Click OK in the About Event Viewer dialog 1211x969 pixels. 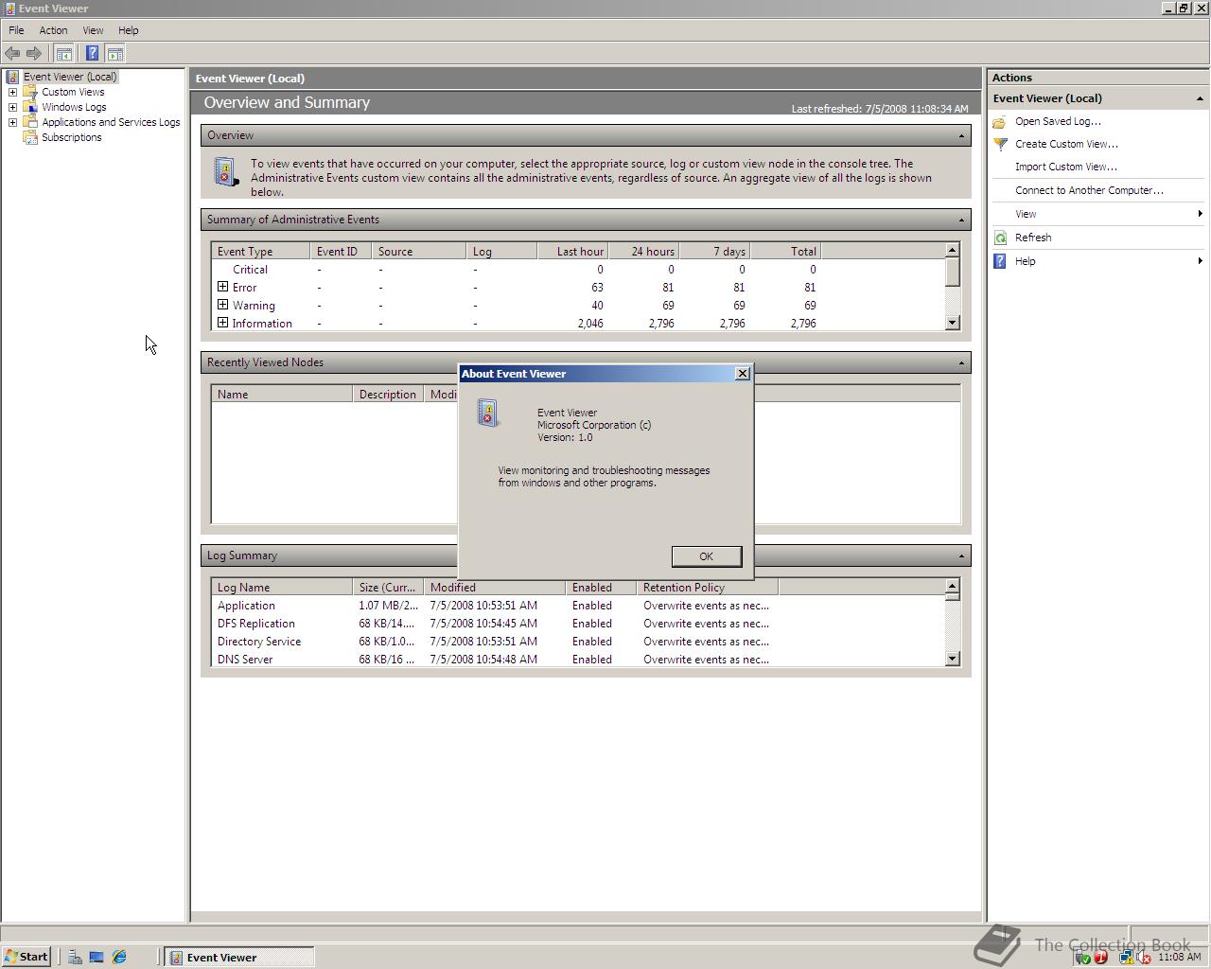706,556
